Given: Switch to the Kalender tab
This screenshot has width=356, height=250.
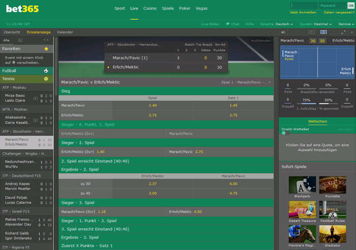Looking at the screenshot, I should point(65,32).
